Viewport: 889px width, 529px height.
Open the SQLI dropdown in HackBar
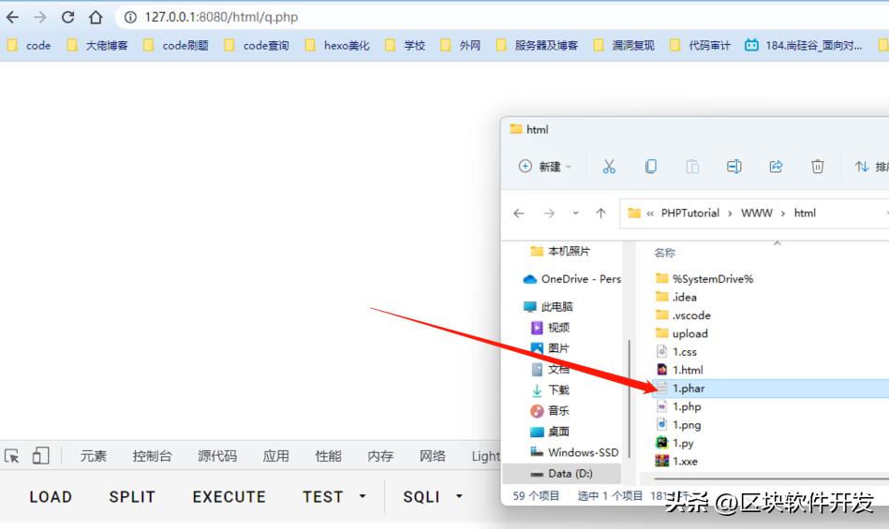[x=433, y=497]
